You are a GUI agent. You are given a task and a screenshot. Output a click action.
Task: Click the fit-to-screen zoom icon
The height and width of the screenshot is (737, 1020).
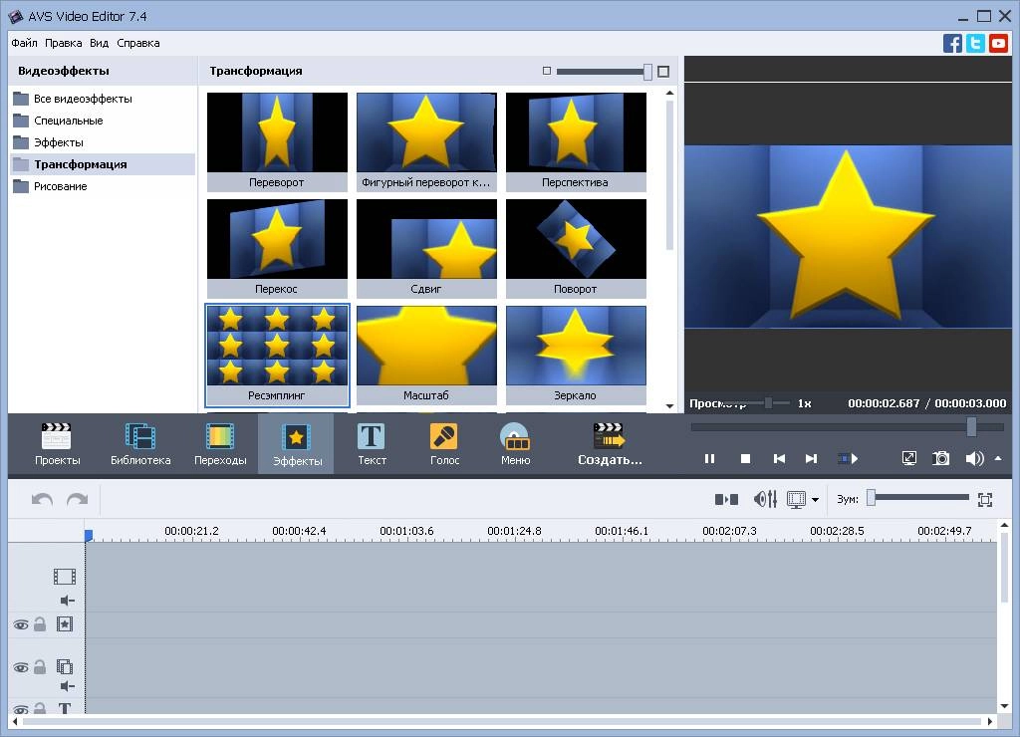tap(985, 500)
